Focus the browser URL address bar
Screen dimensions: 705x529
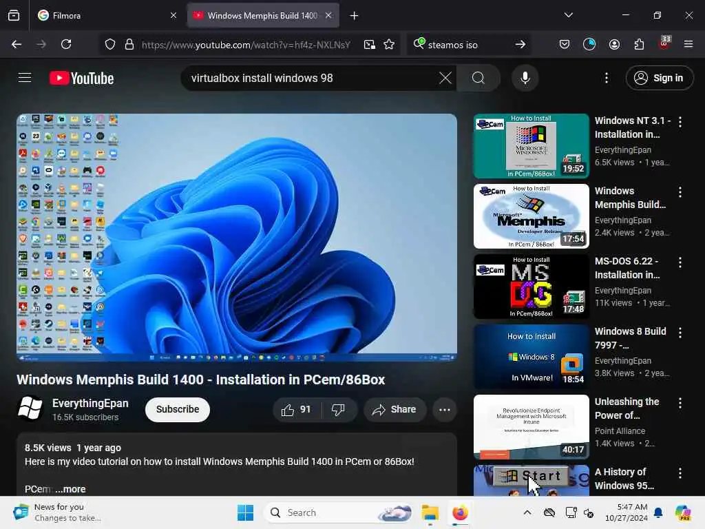tap(245, 45)
